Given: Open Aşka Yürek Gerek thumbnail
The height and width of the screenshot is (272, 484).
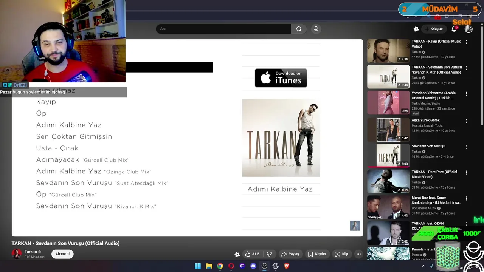Looking at the screenshot, I should (x=388, y=130).
